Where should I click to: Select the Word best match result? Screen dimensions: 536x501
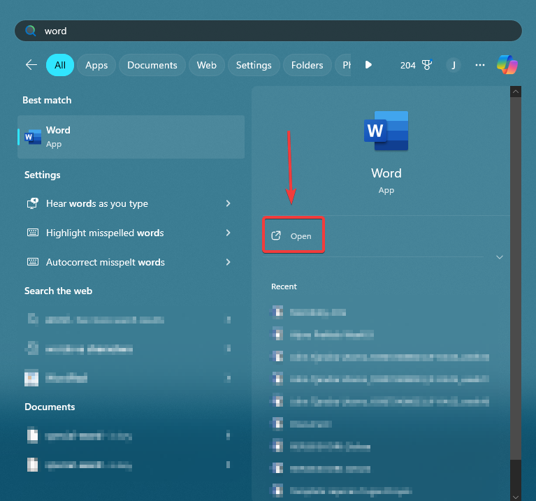(x=131, y=137)
